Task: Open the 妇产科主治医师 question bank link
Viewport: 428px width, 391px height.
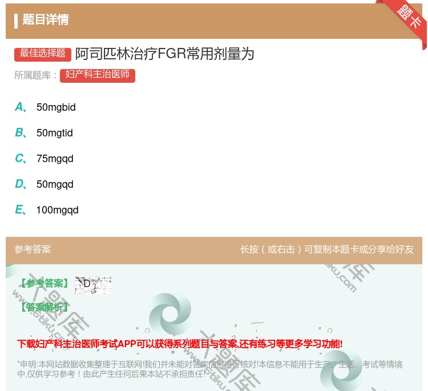Action: [98, 75]
